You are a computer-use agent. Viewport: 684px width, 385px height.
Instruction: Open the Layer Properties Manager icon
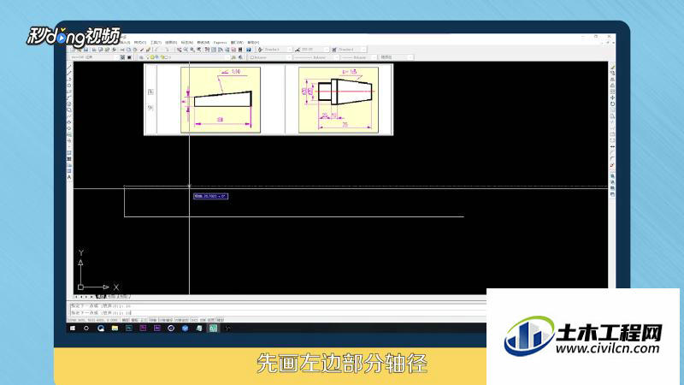tap(141, 57)
